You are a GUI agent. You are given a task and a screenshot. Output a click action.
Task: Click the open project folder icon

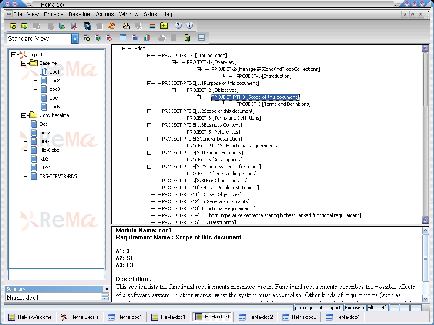coord(24,26)
